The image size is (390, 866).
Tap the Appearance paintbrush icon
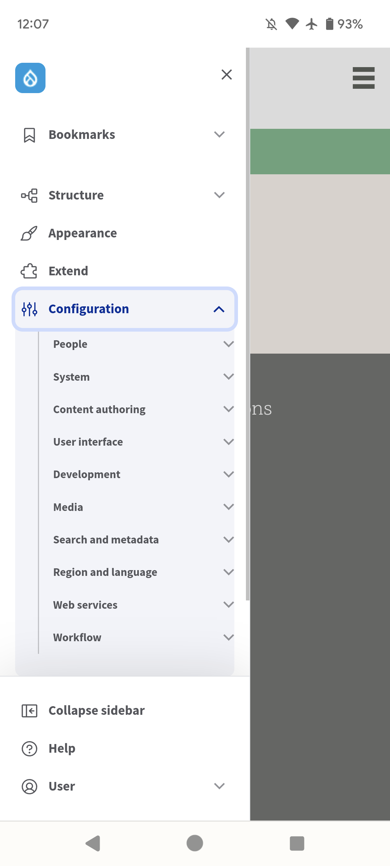pyautogui.click(x=29, y=233)
